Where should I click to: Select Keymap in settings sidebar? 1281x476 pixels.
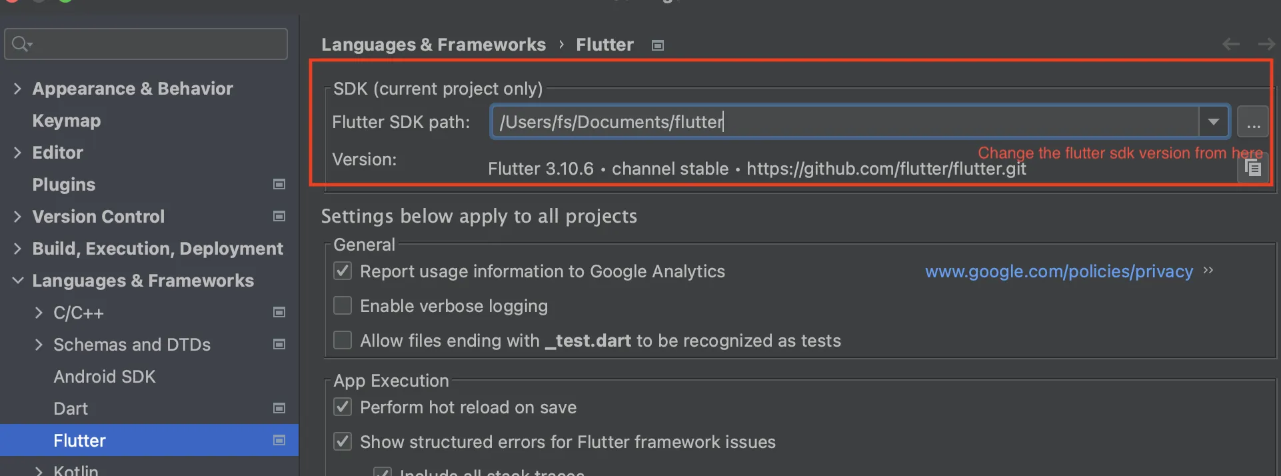pos(67,121)
